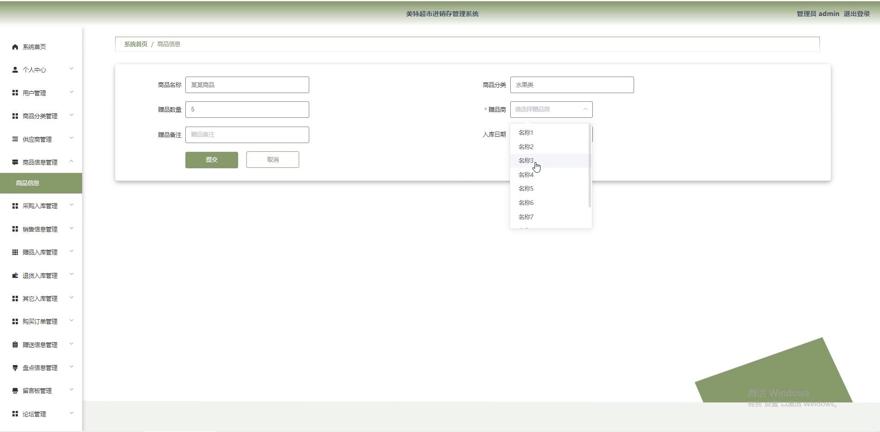Click the clipboard icon beside 赠送信息管理
Image resolution: width=880 pixels, height=432 pixels.
coord(15,344)
